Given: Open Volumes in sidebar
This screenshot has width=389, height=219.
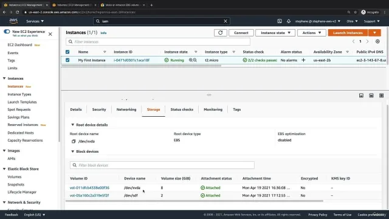Looking at the screenshot, I should pyautogui.click(x=15, y=177).
